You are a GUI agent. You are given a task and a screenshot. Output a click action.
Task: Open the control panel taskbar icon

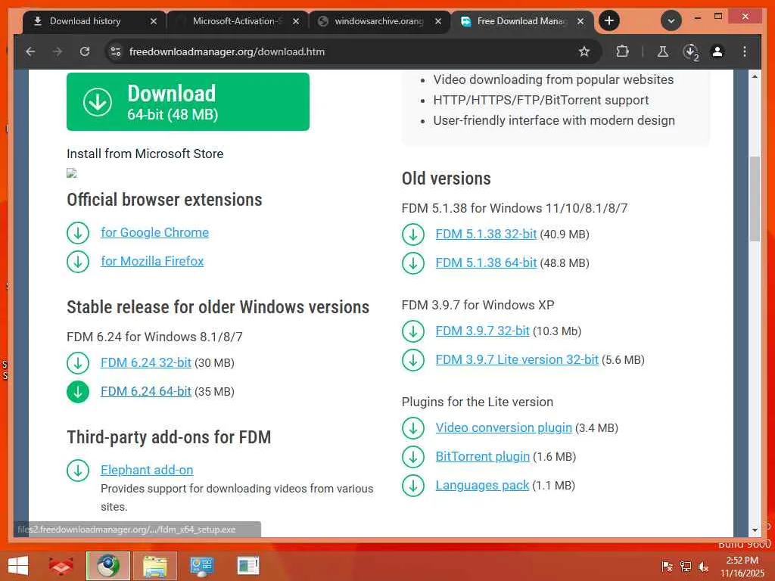click(x=202, y=566)
